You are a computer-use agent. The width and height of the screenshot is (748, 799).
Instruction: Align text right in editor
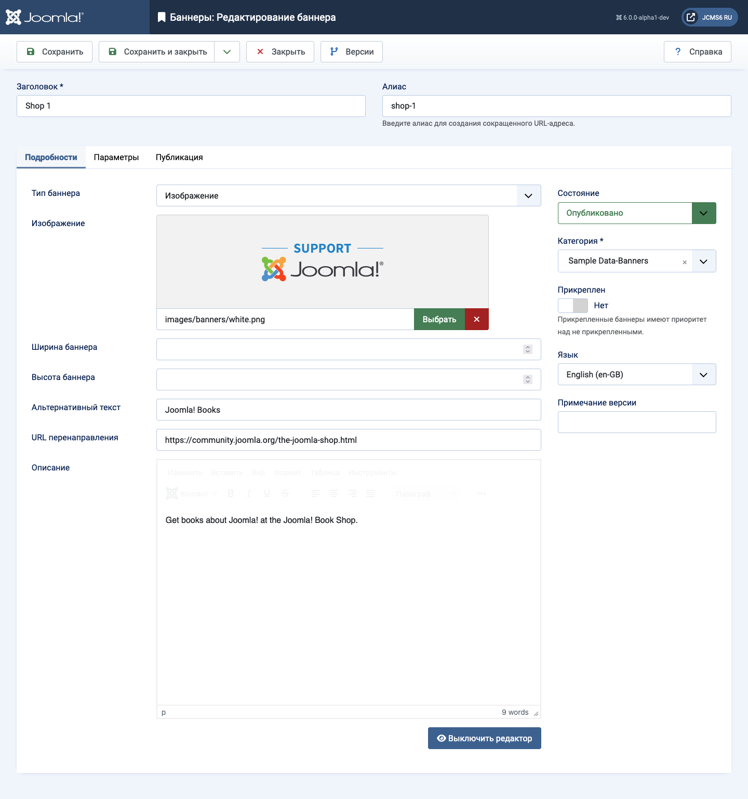(x=352, y=493)
